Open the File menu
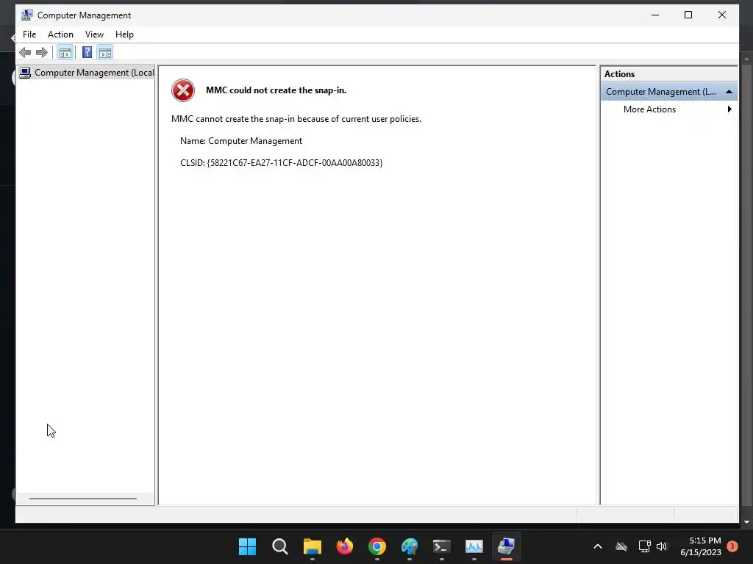This screenshot has width=753, height=564. point(29,35)
